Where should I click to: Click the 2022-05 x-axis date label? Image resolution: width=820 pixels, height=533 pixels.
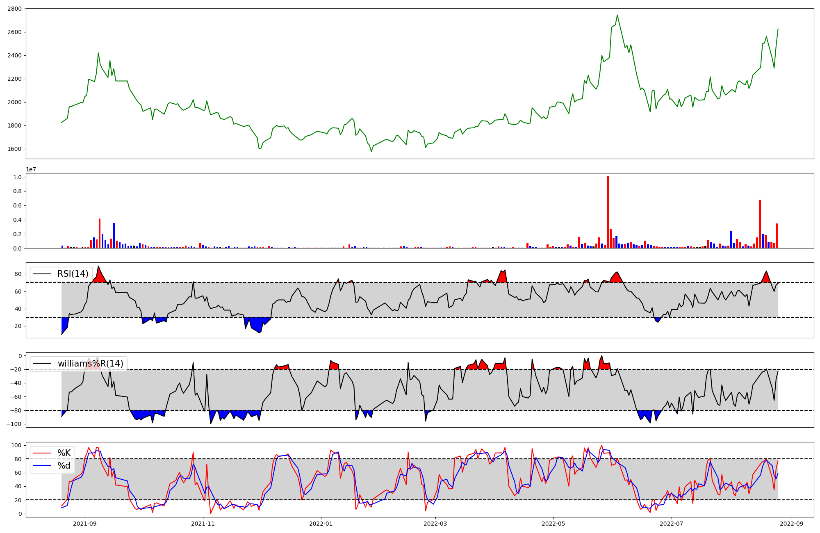pos(553,524)
